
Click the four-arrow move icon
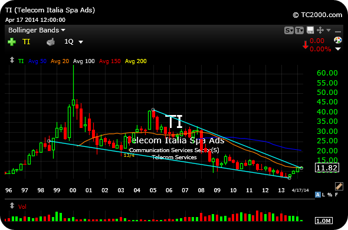[x=320, y=30]
